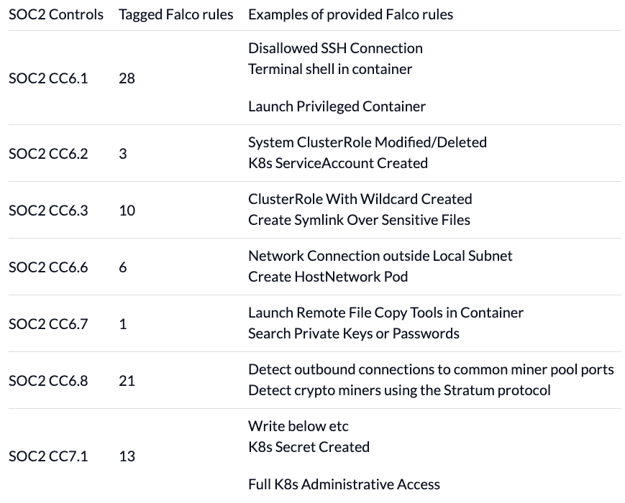Select the Disallowed SSH Connection rule text

(335, 48)
